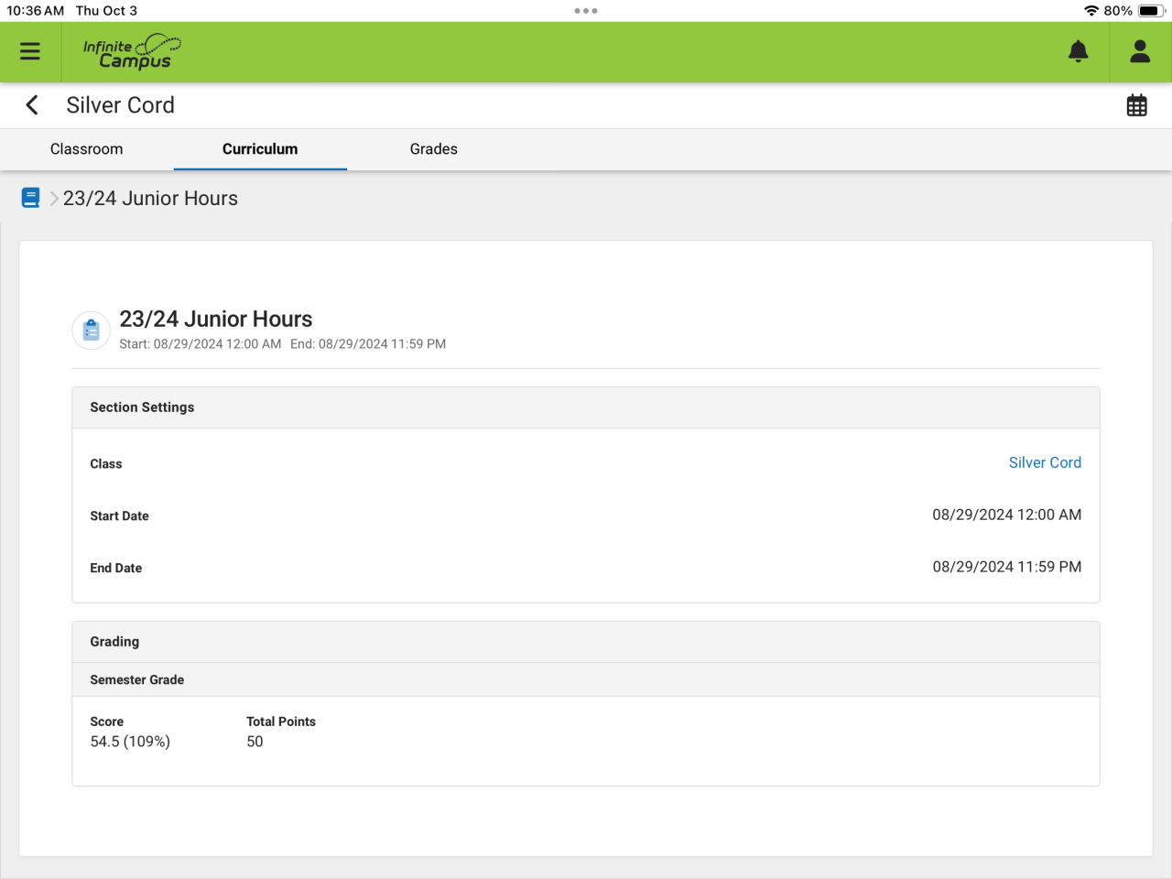The image size is (1172, 879).
Task: Click the Class row label
Action: [106, 464]
